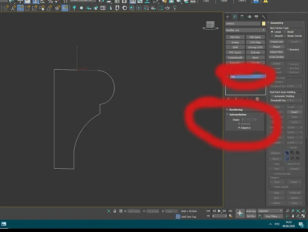Click the Line001 object color swatch
This screenshot has height=232, width=308.
pos(264,23)
